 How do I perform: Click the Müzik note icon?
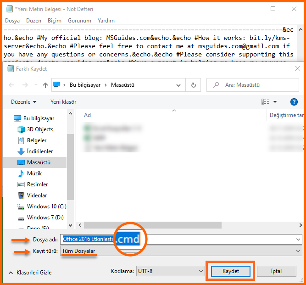(x=21, y=173)
